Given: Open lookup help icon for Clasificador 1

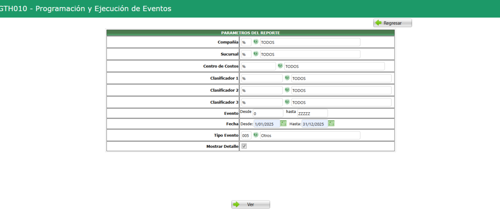Looking at the screenshot, I should pos(287,78).
